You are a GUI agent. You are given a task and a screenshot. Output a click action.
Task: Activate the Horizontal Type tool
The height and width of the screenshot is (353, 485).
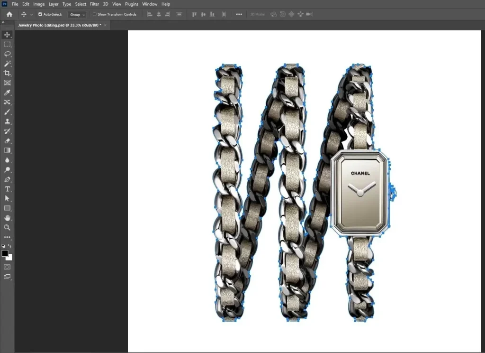click(x=7, y=189)
